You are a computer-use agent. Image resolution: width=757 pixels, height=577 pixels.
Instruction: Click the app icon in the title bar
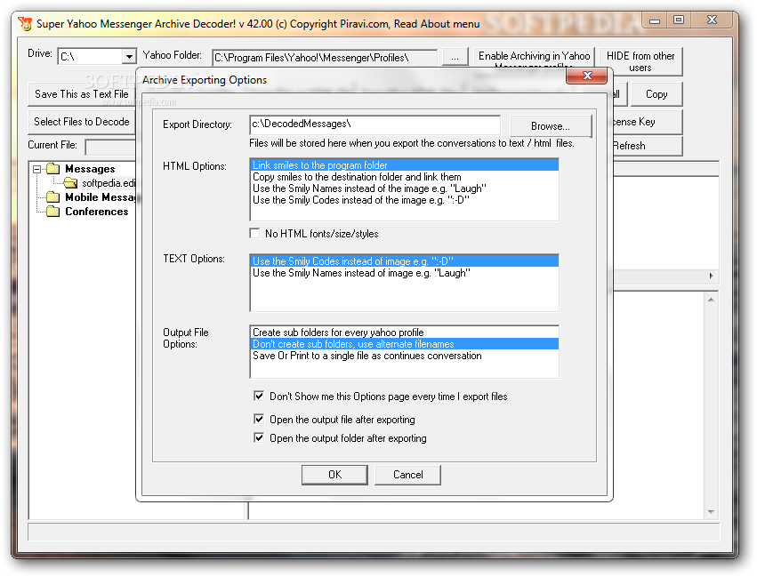coord(25,23)
